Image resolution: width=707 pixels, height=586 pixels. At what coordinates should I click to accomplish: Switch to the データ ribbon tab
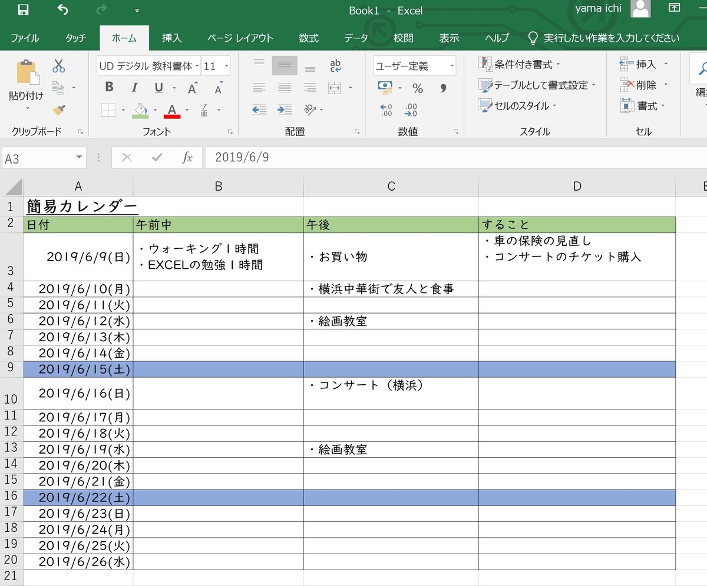356,38
